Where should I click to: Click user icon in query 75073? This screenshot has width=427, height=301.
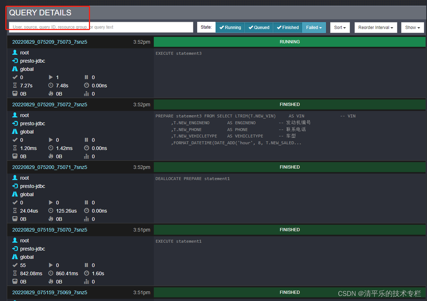(15, 53)
